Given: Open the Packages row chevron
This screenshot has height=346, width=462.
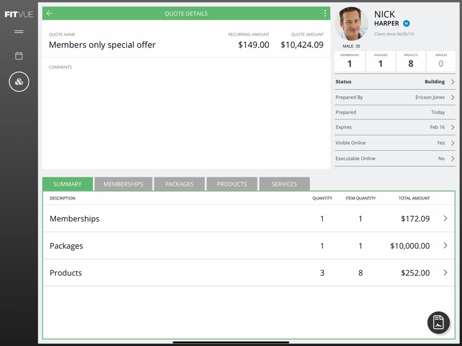Looking at the screenshot, I should click(x=445, y=245).
